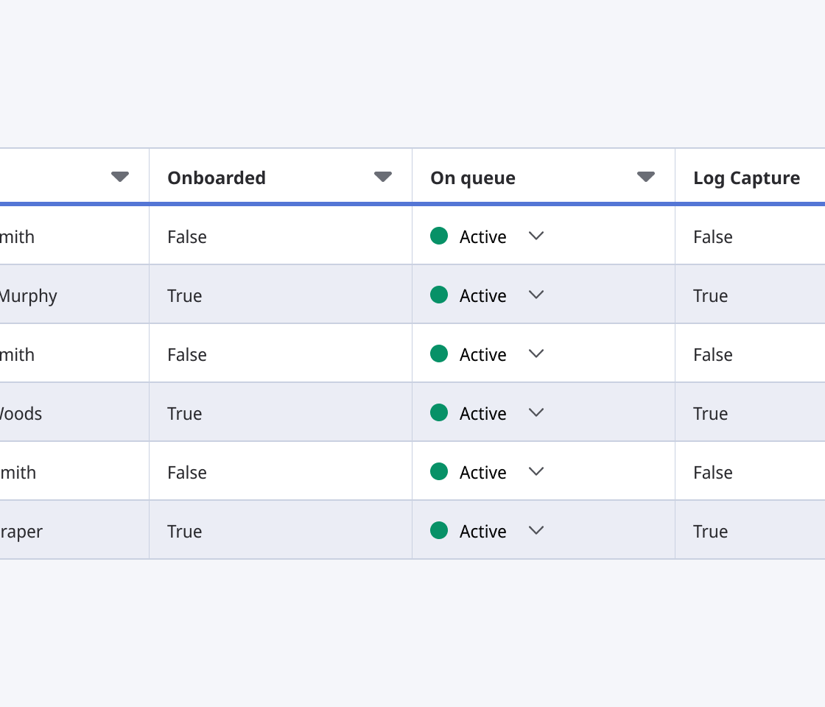825x707 pixels.
Task: Click Onboarded 'True' in Murphy row
Action: [185, 295]
